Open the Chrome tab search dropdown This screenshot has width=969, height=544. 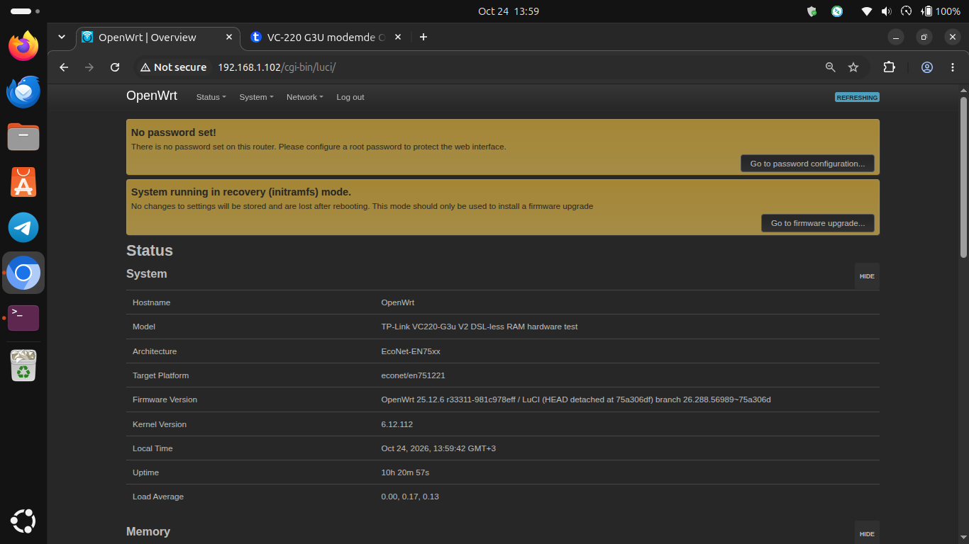pos(62,37)
